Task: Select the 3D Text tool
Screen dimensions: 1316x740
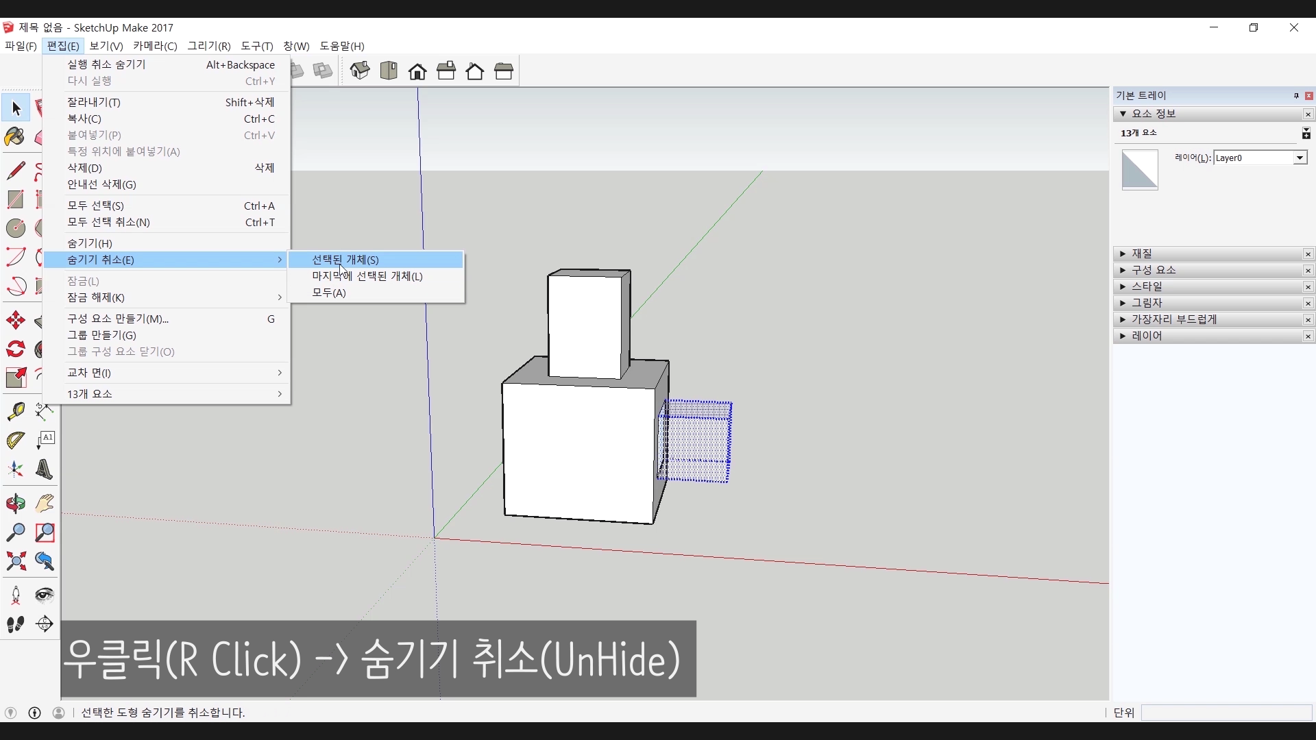Action: coord(45,470)
